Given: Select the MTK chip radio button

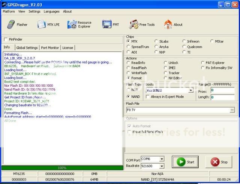Looking at the screenshot, I should pos(128,41).
